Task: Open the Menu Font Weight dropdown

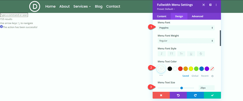Action: 186,41
